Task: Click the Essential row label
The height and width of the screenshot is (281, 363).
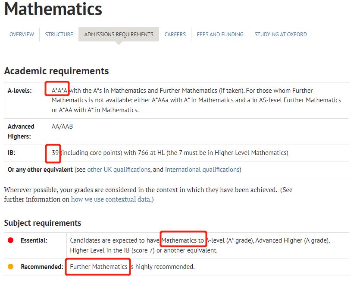Action: [34, 240]
